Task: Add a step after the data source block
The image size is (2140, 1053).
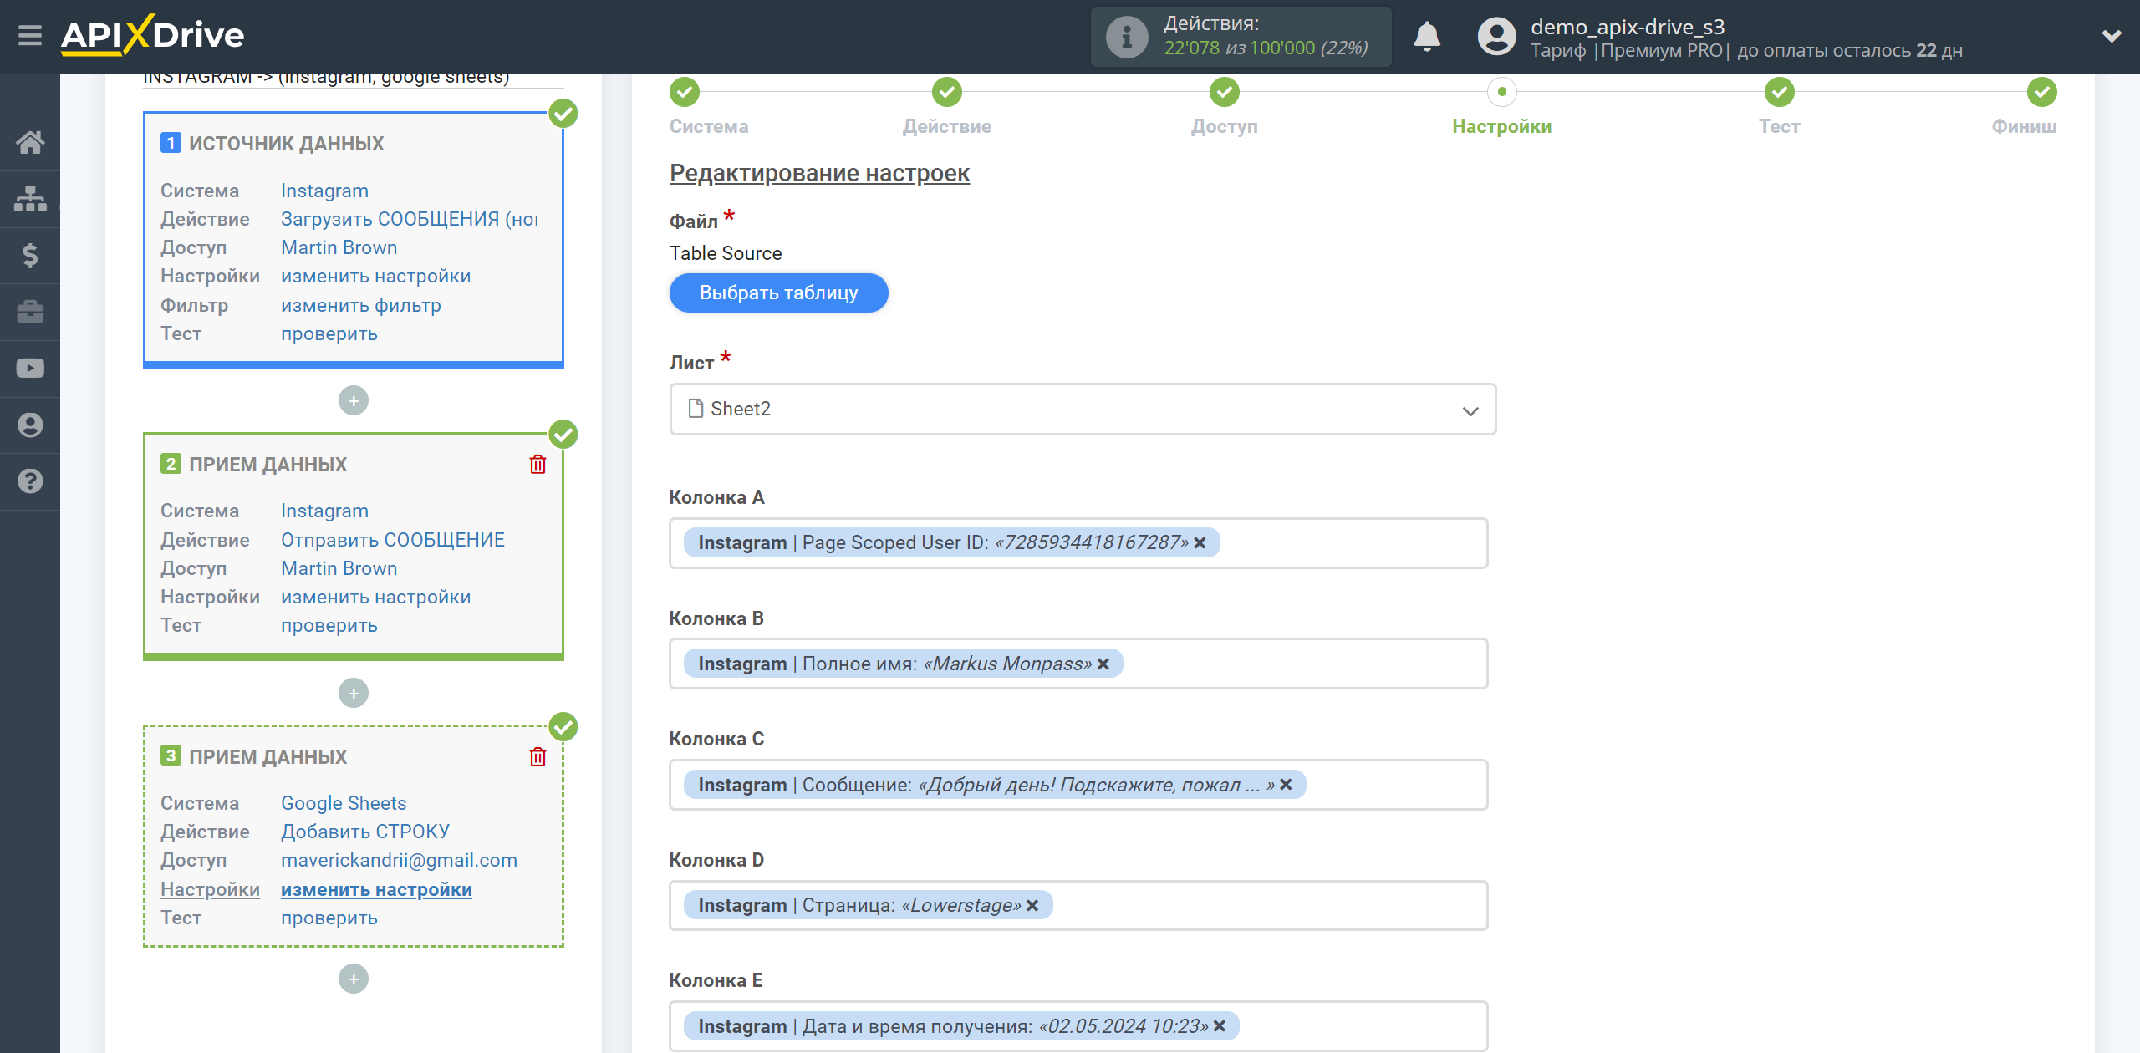Action: pyautogui.click(x=354, y=401)
